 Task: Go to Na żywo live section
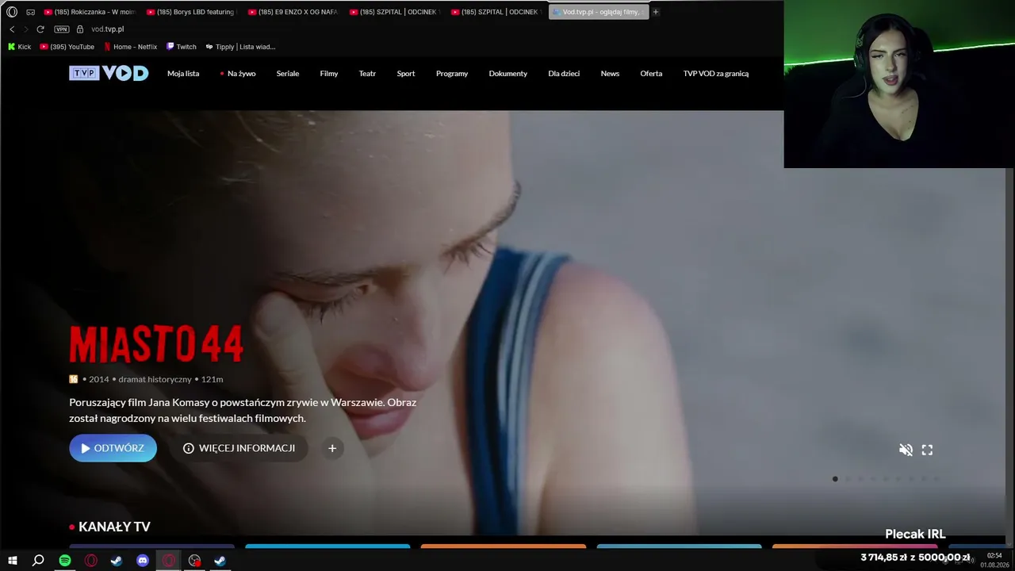(x=238, y=74)
